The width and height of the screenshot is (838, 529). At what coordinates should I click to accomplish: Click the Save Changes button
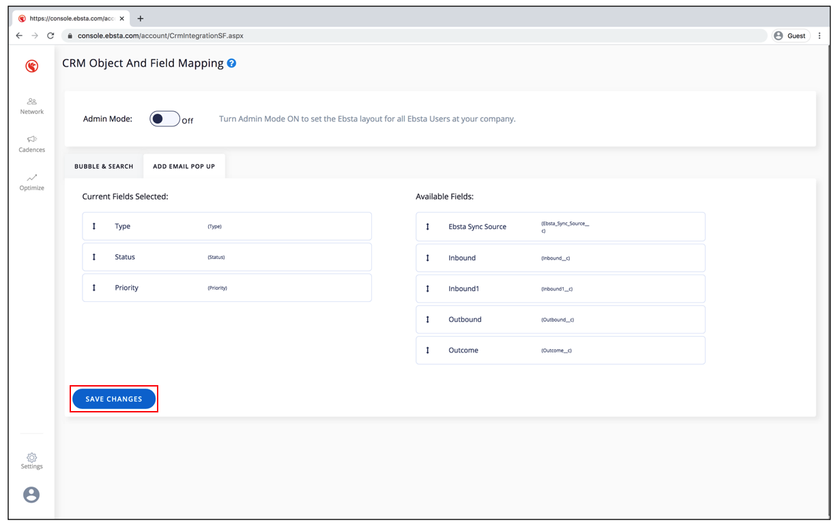(114, 399)
